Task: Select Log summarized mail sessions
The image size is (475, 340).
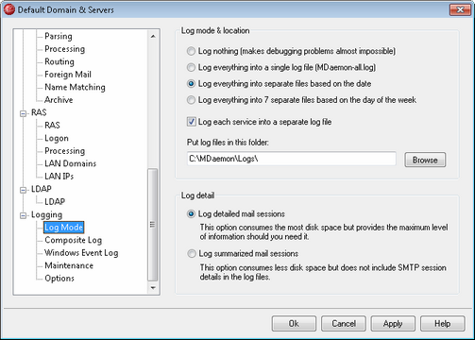Action: coord(191,254)
